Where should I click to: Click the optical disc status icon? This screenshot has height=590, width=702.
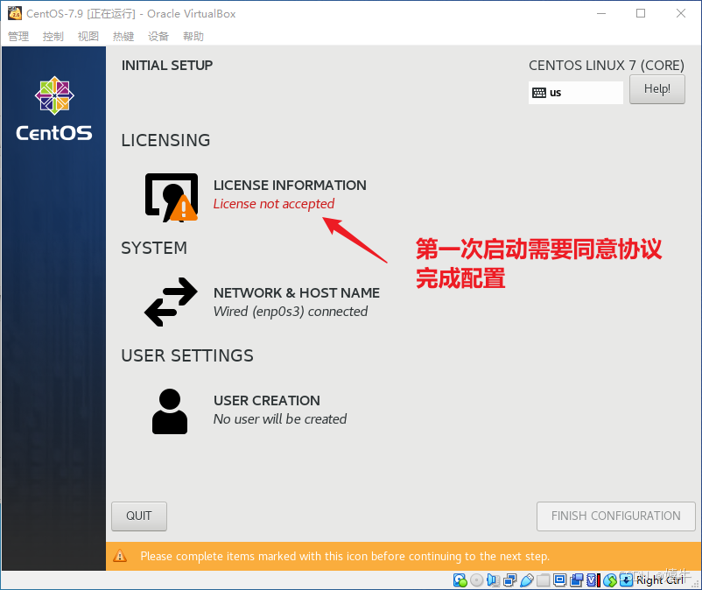[477, 580]
